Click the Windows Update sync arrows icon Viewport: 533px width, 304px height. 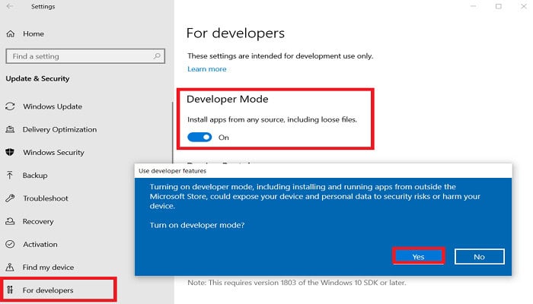pos(10,106)
